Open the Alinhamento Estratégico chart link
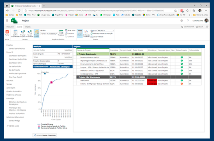The height and width of the screenshot is (141, 214). click(60, 67)
